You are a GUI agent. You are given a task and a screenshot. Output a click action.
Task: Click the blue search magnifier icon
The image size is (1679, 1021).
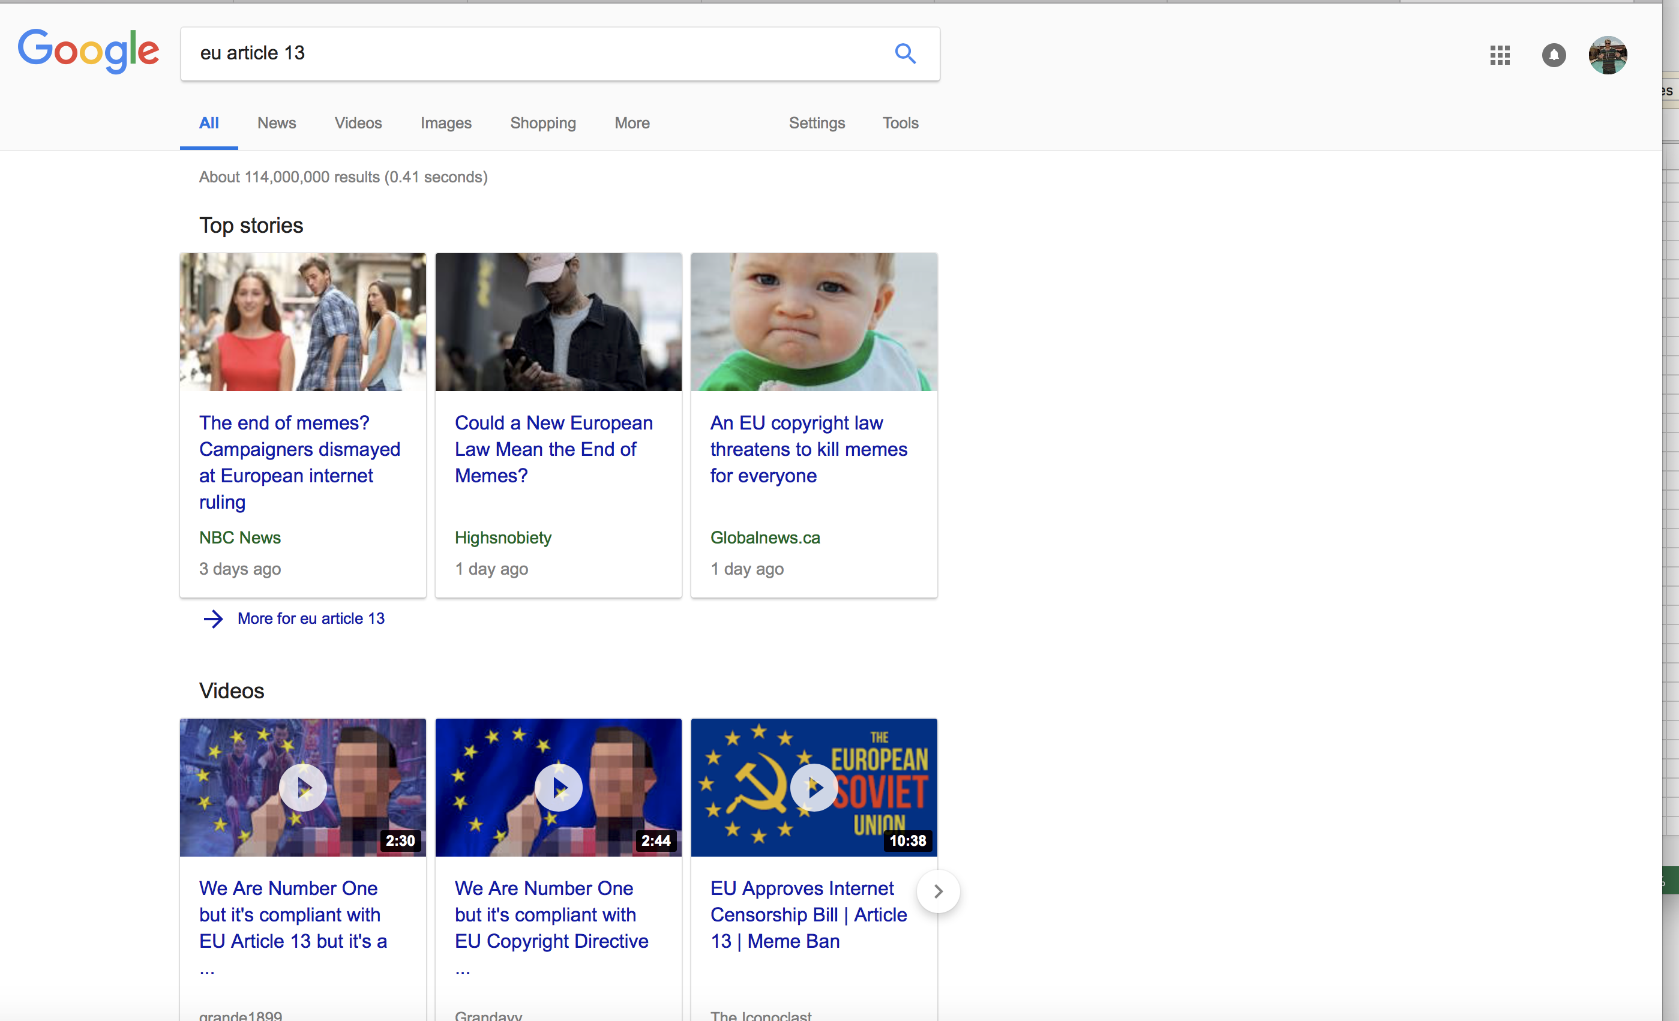pos(905,53)
